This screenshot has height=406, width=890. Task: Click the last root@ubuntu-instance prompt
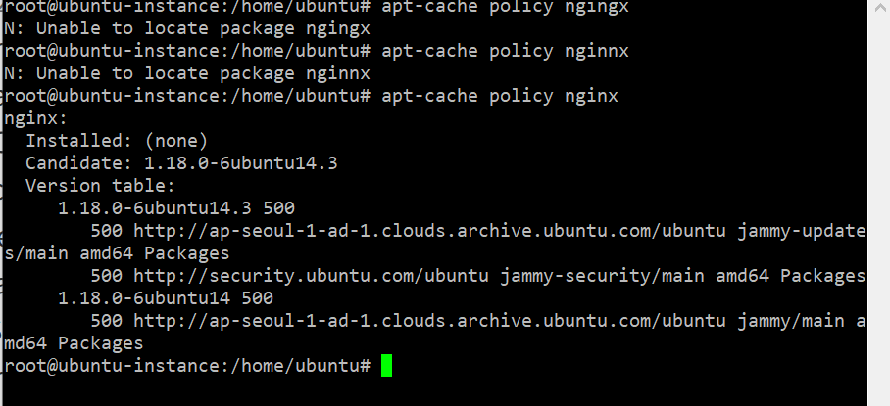187,365
